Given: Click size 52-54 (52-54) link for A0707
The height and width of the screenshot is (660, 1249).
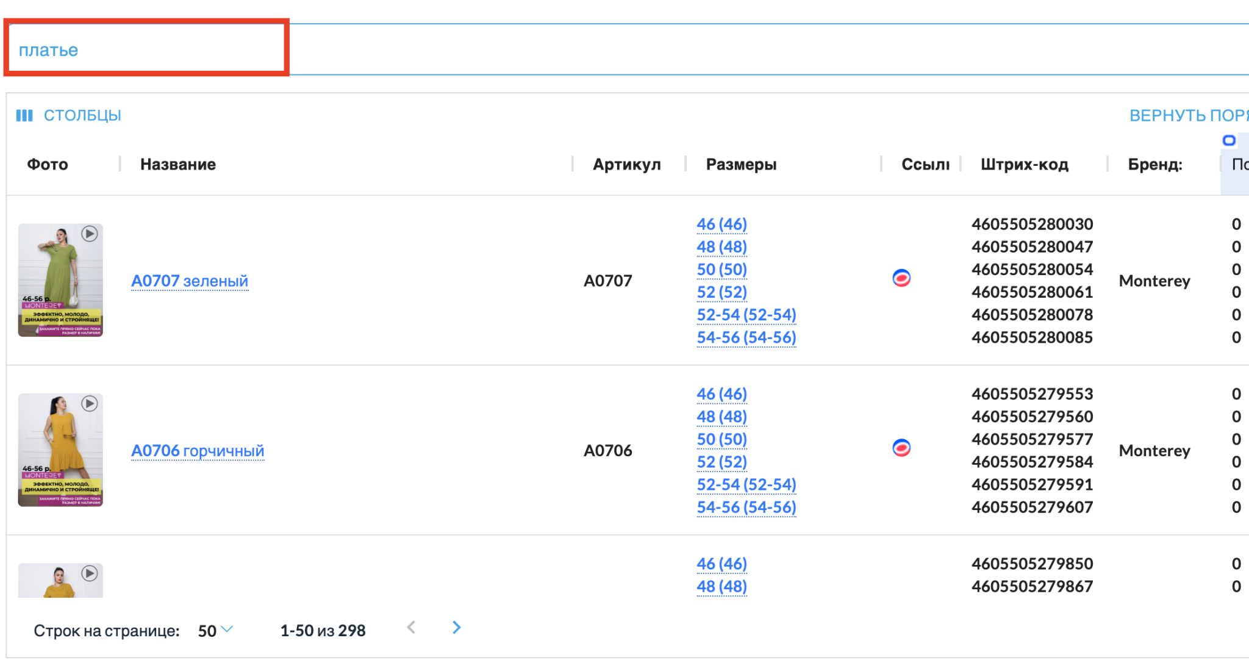Looking at the screenshot, I should click(746, 315).
